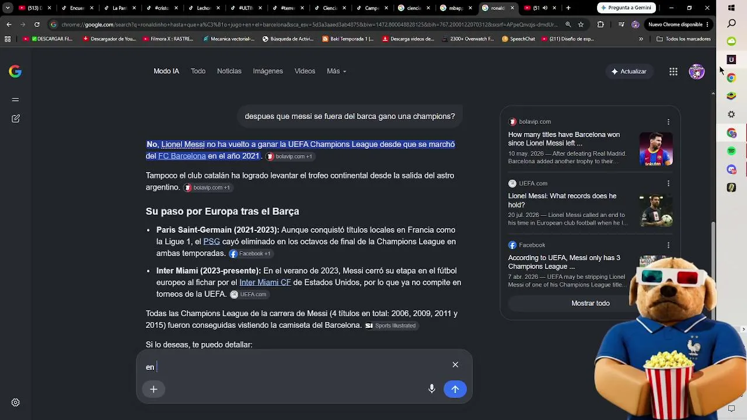Open the bookmarks apps grid shortcut

point(8,39)
